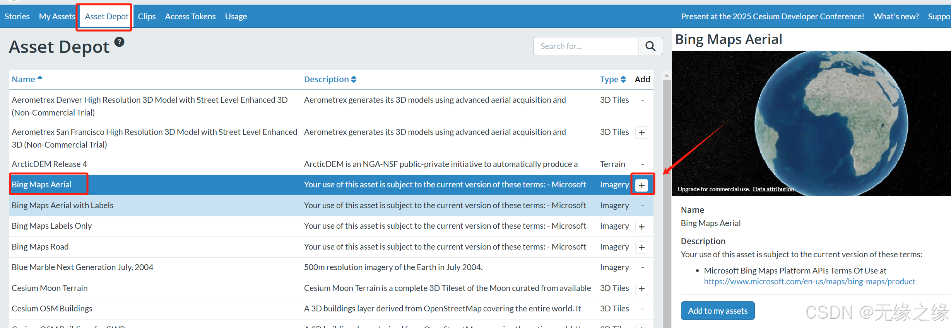Click the search magnifier button
Image resolution: width=951 pixels, height=328 pixels.
point(650,46)
